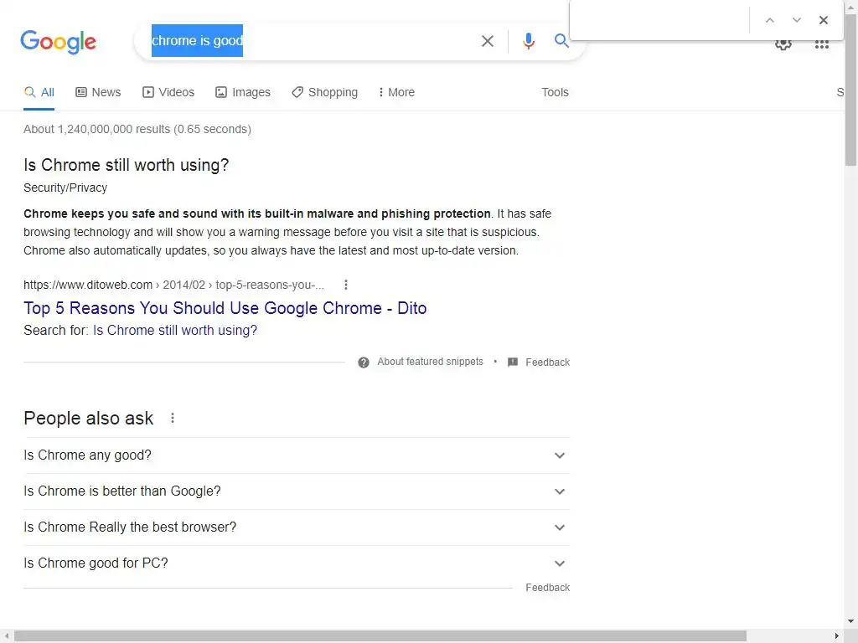Switch to the Images tab
The image size is (858, 643).
point(242,92)
